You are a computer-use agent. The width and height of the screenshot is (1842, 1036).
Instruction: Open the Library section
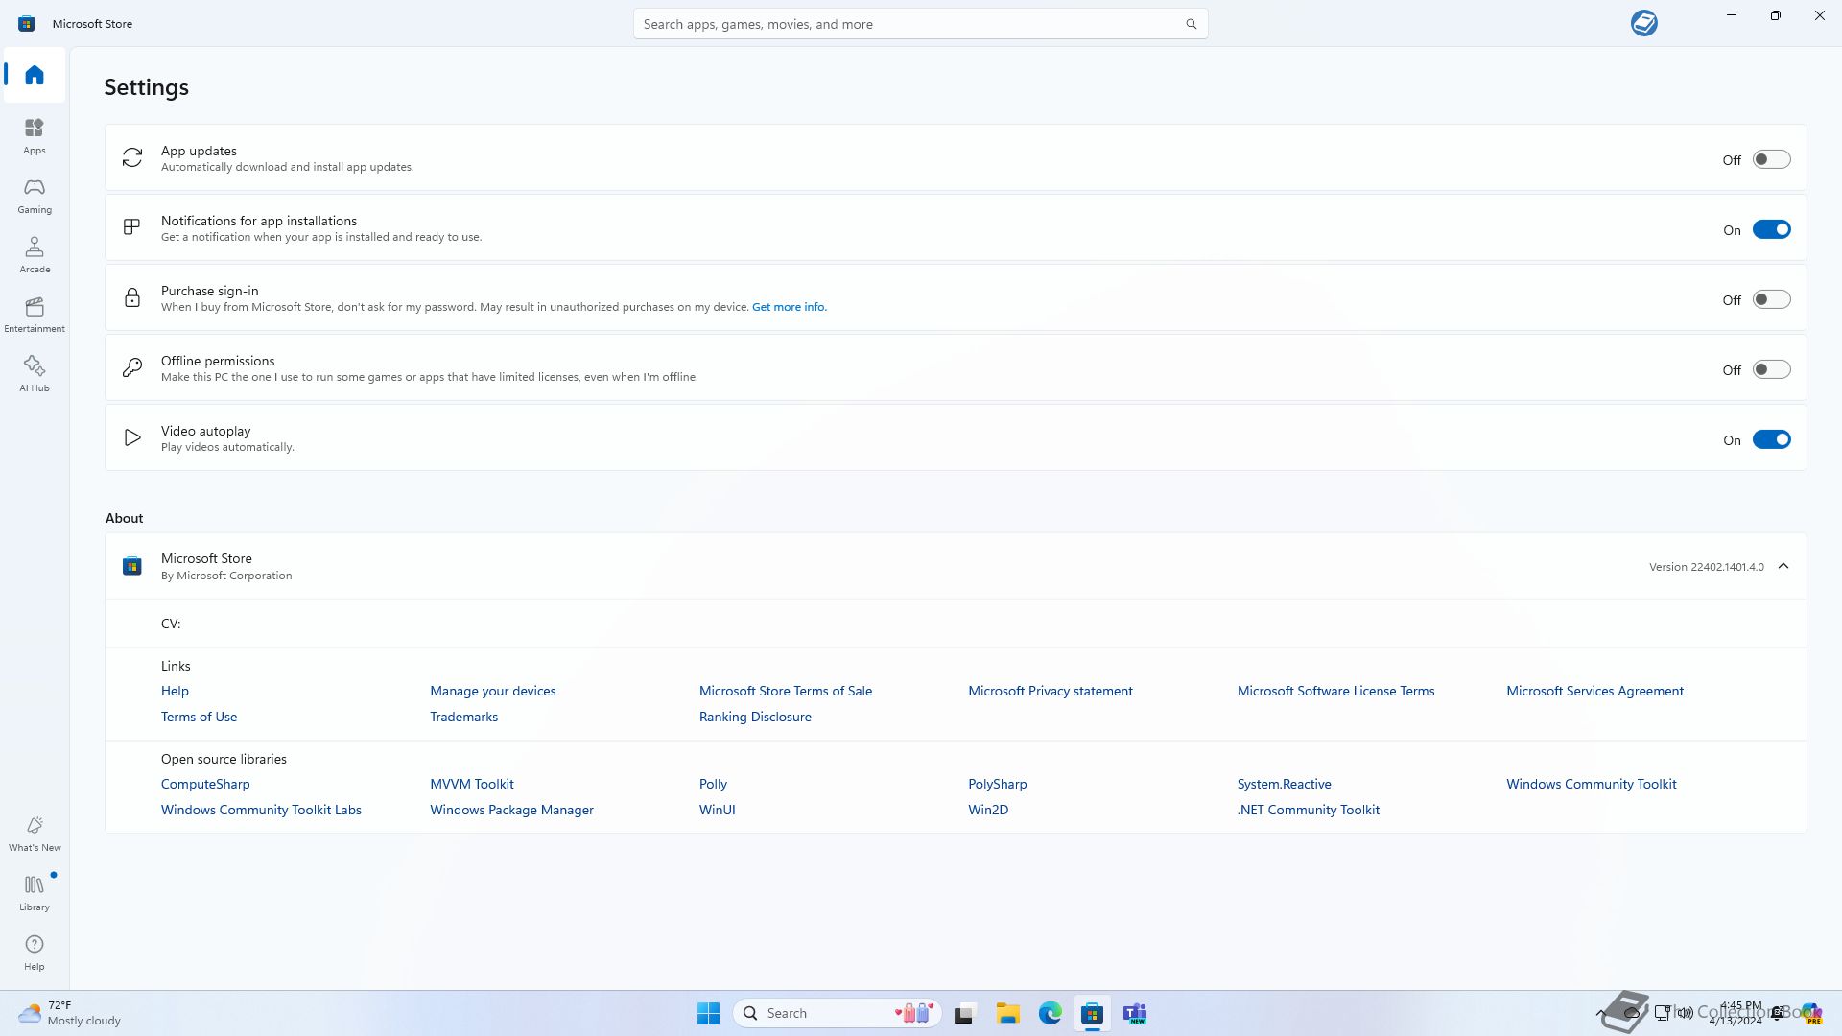(35, 893)
